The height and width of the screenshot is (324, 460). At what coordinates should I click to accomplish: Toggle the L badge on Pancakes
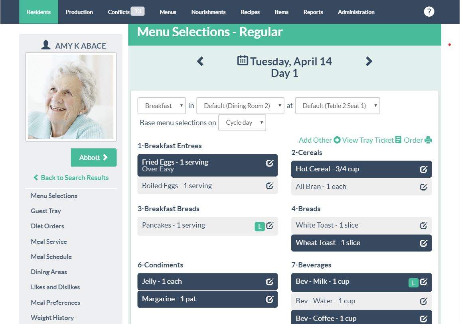tap(260, 226)
